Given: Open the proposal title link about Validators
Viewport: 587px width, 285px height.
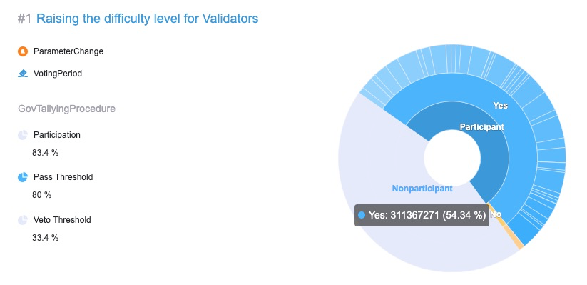Looking at the screenshot, I should [x=147, y=19].
